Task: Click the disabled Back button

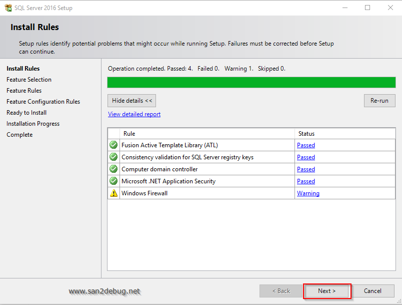Action: pyautogui.click(x=281, y=291)
